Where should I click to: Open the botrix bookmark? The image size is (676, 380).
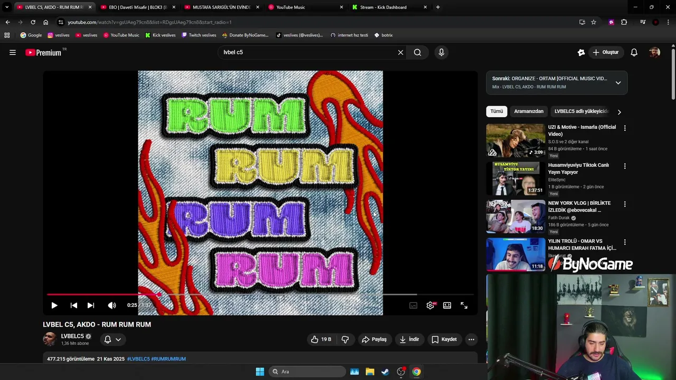point(383,35)
